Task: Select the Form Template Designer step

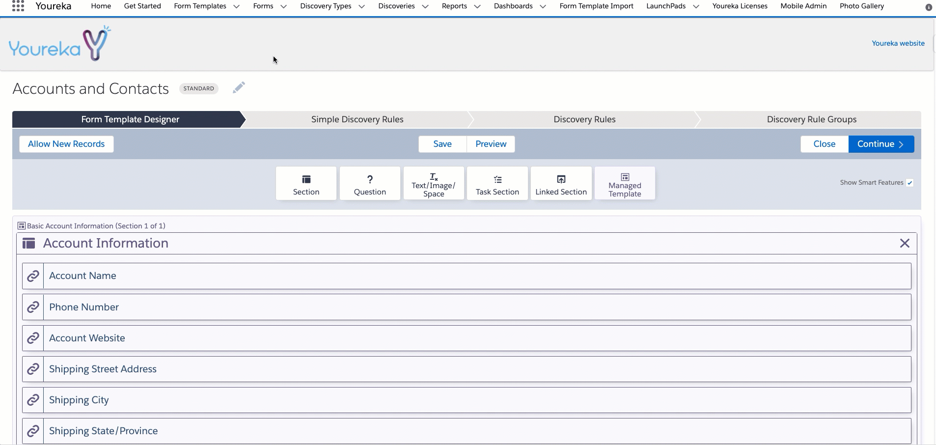Action: click(130, 119)
